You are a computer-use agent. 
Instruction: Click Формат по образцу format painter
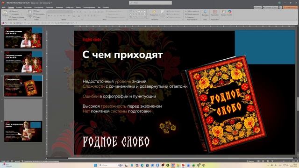point(17,17)
